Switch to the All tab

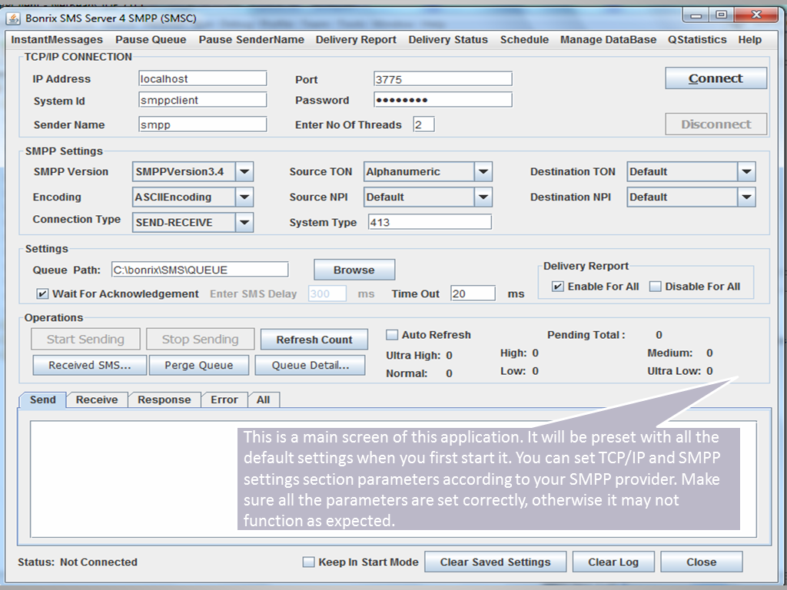(264, 399)
